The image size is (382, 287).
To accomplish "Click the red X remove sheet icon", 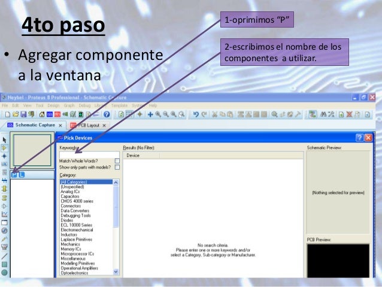I will [x=349, y=114].
